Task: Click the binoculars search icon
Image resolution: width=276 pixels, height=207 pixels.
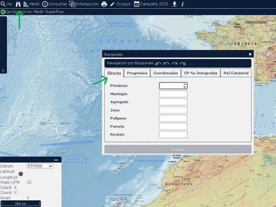Action: 18,4
